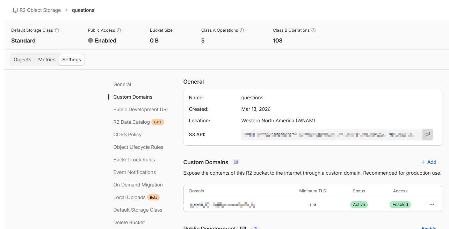Click the globe icon next to Enabled
The image size is (449, 229).
coord(90,40)
